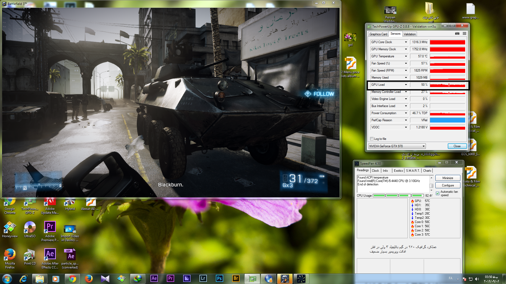Open SpeedFan Info tab
506x284 pixels.
(385, 171)
